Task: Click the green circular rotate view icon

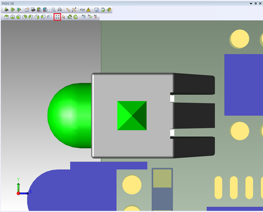Action: [x=76, y=17]
